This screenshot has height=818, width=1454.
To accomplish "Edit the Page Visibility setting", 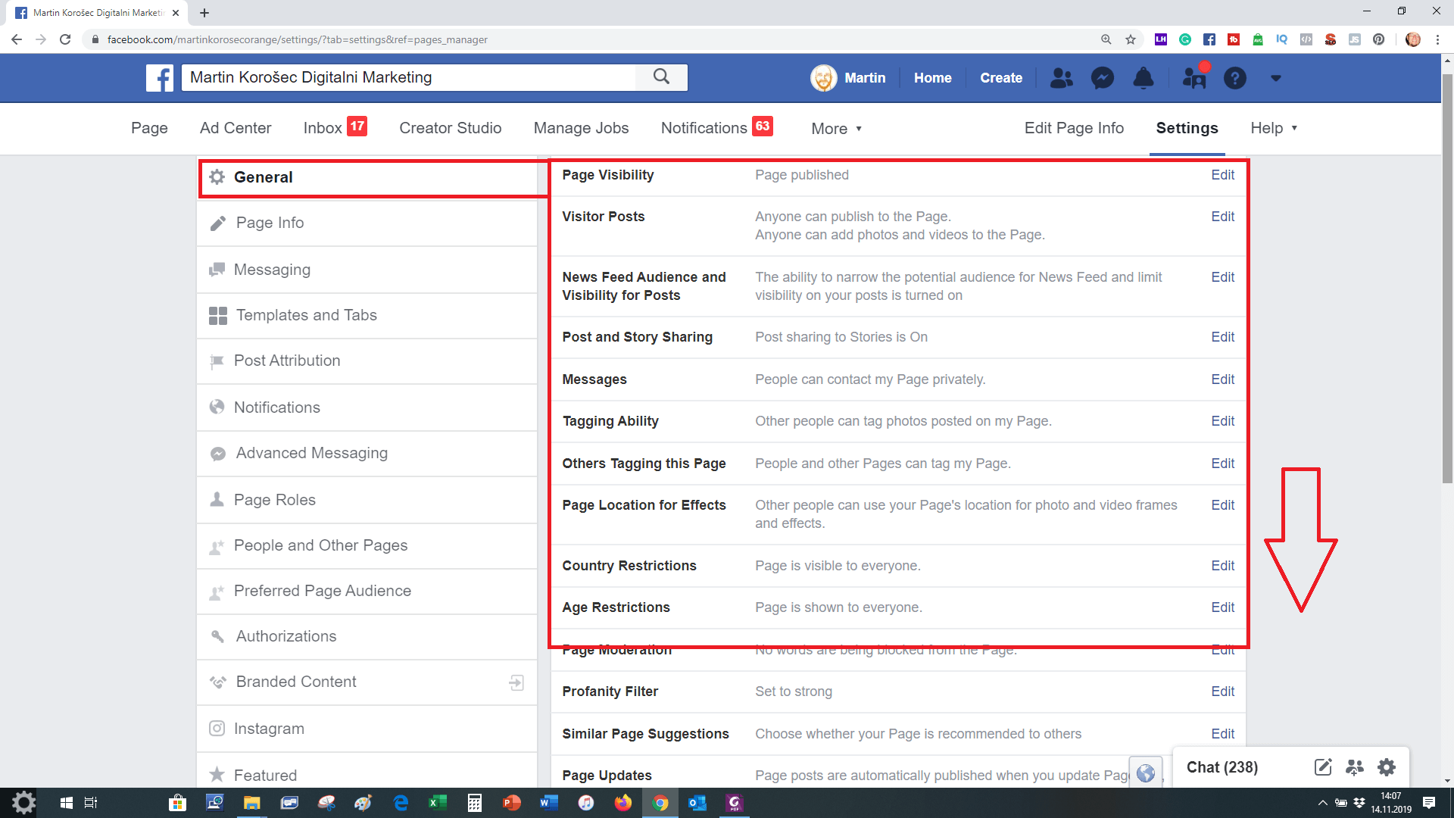I will [x=1222, y=175].
